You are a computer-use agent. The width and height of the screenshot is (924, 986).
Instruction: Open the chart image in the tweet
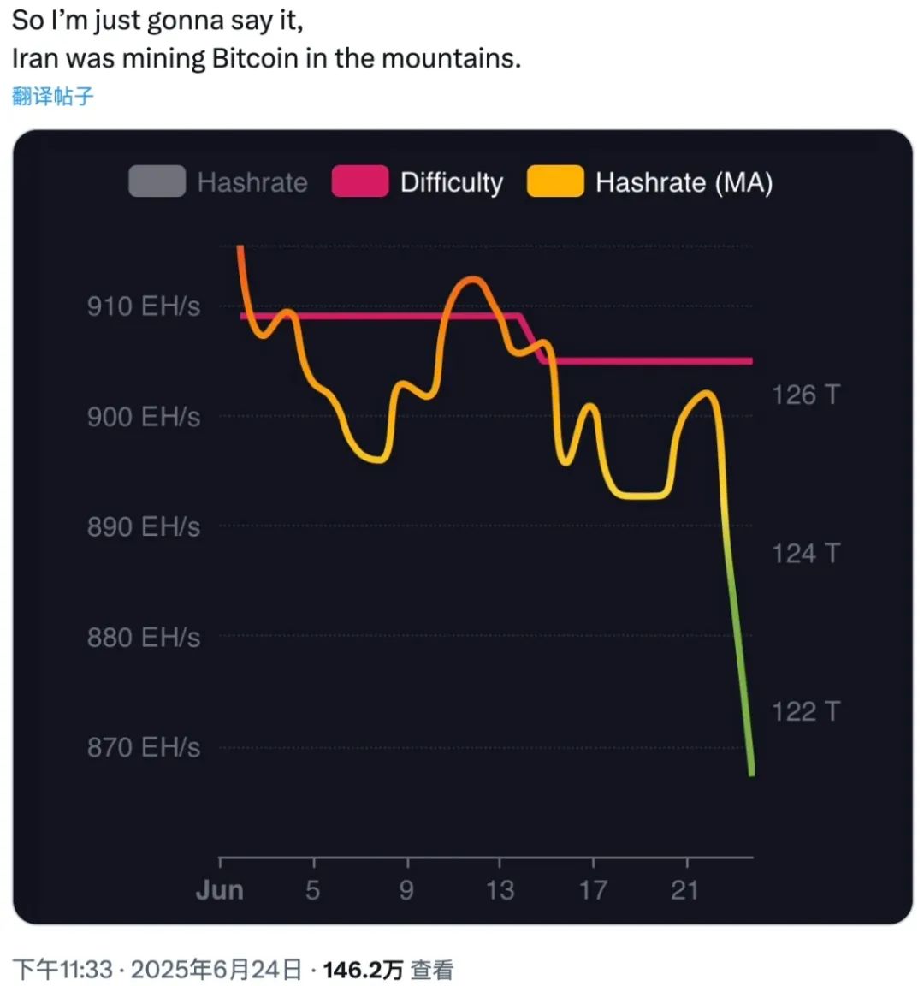463,527
